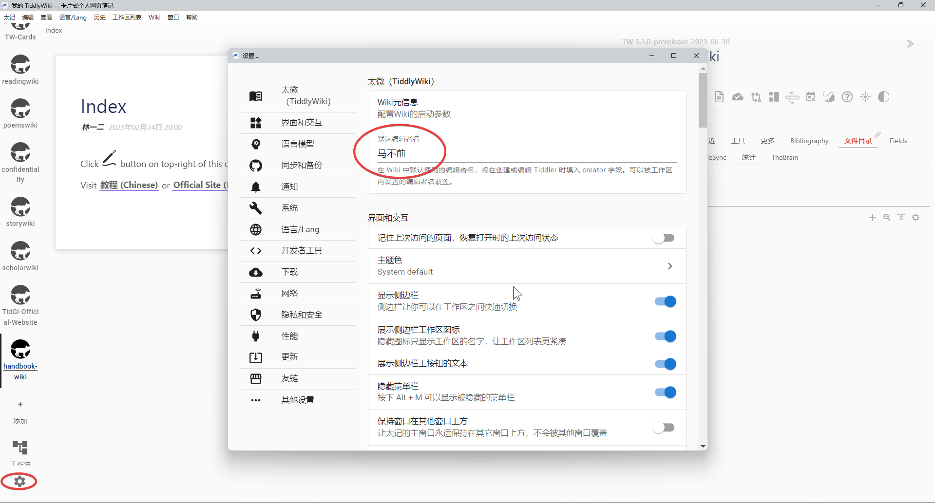Viewport: 935px width, 503px height.
Task: Switch to TheBrain sidebar tab
Action: pyautogui.click(x=784, y=157)
